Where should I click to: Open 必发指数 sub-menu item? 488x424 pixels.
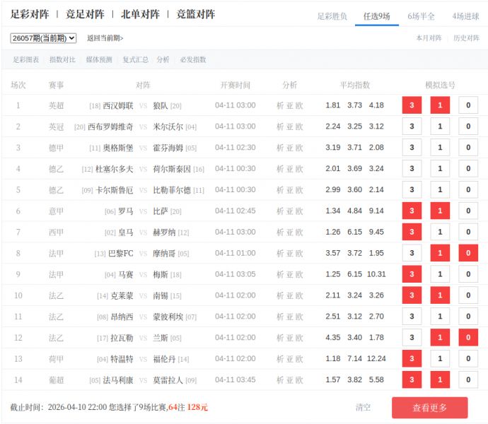pyautogui.click(x=193, y=60)
